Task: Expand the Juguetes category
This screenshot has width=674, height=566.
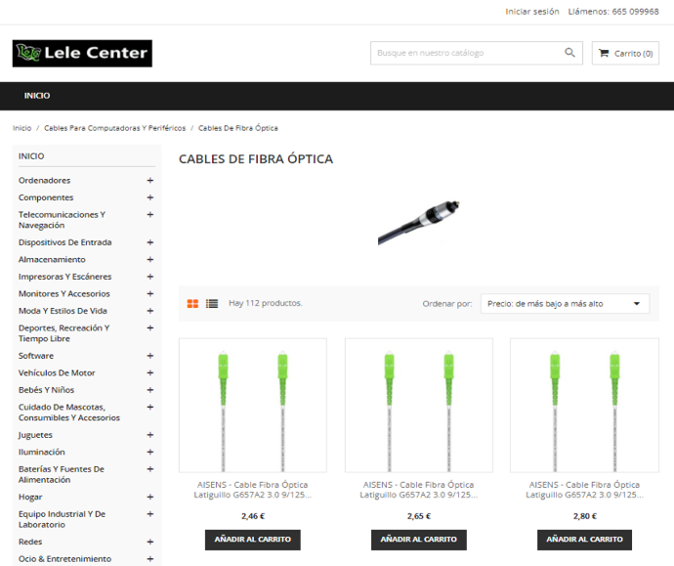Action: pos(150,435)
